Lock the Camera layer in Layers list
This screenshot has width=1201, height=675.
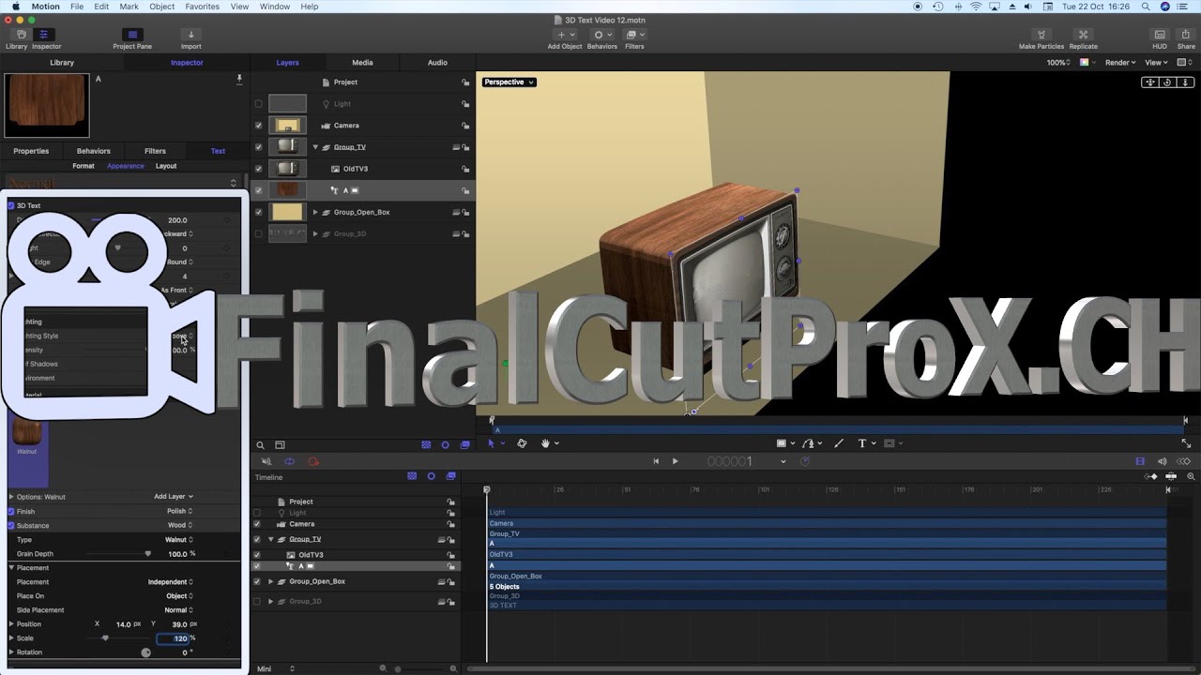pyautogui.click(x=465, y=126)
